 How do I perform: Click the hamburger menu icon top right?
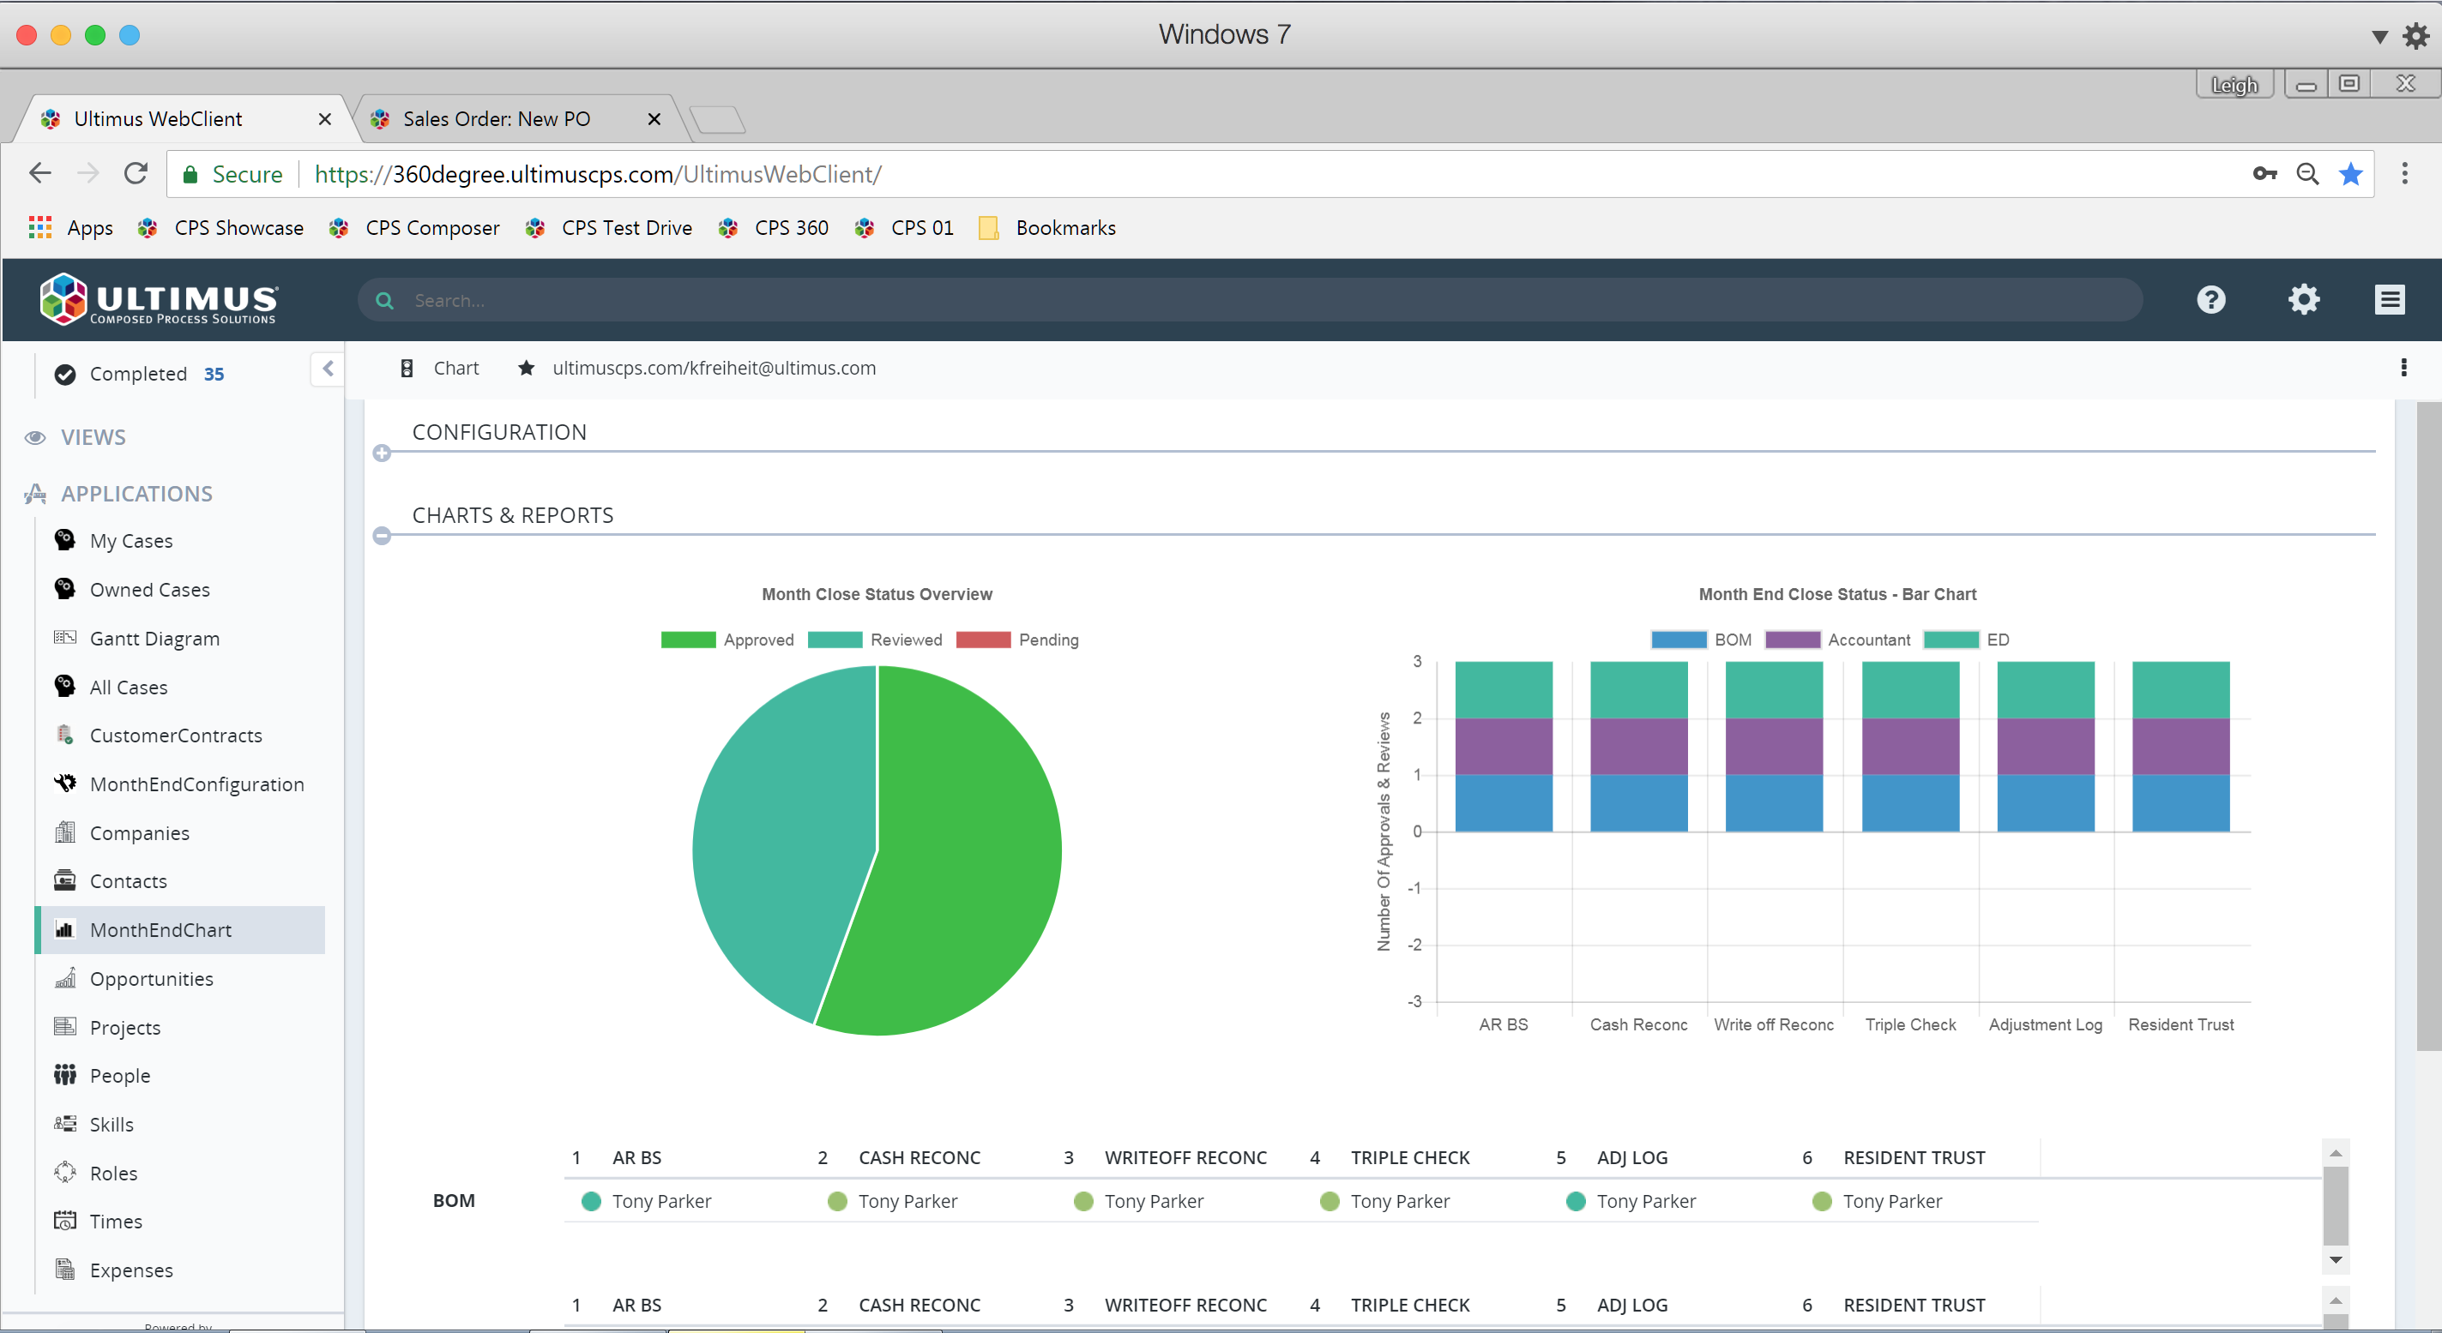coord(2390,299)
